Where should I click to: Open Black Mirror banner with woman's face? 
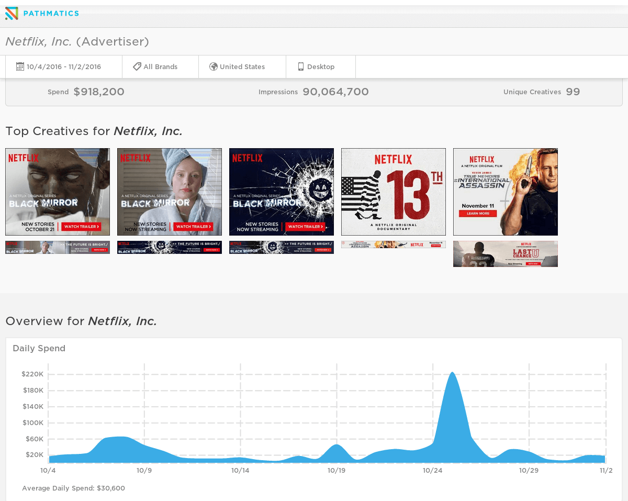click(x=58, y=247)
